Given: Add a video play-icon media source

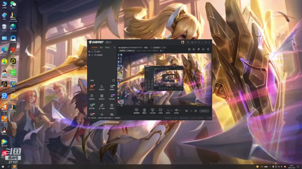Looking at the screenshot, I should pos(160,111).
